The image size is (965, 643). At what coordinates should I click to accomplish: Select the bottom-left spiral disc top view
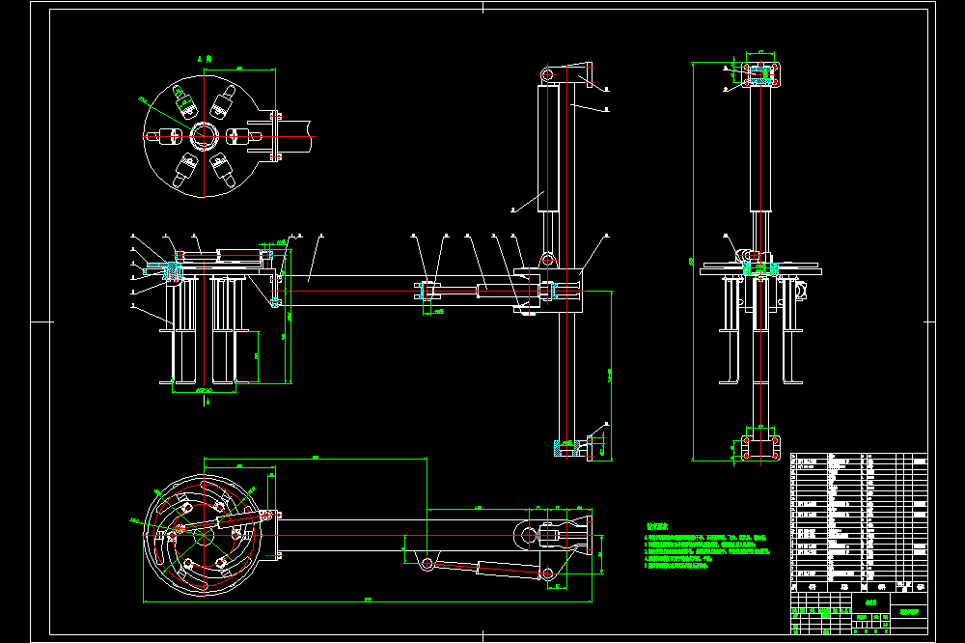click(203, 535)
